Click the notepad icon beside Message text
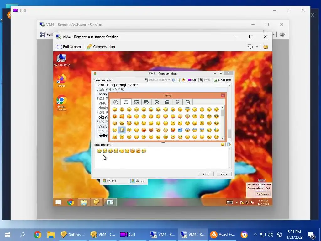 coord(229,144)
